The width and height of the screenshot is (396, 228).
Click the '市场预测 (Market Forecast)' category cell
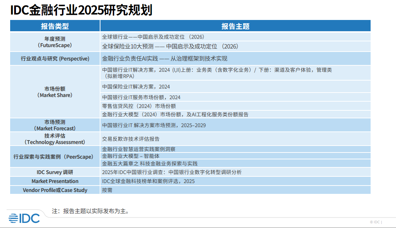click(x=55, y=125)
